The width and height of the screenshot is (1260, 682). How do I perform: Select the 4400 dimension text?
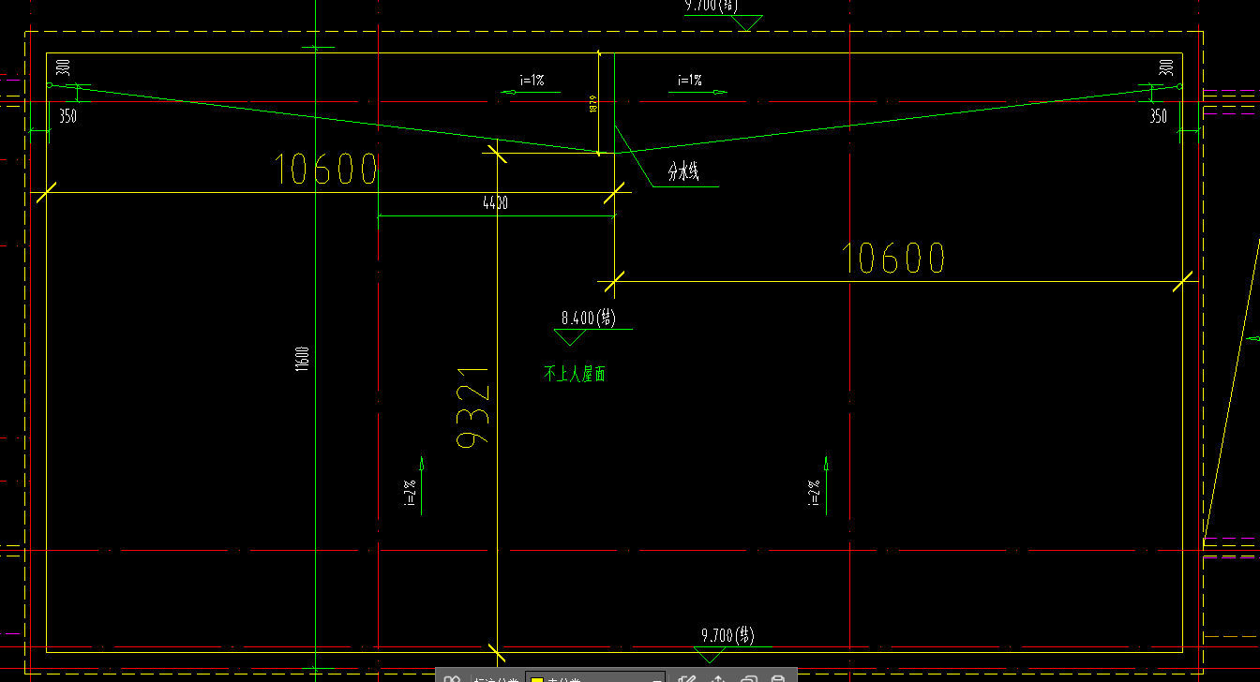(x=496, y=203)
